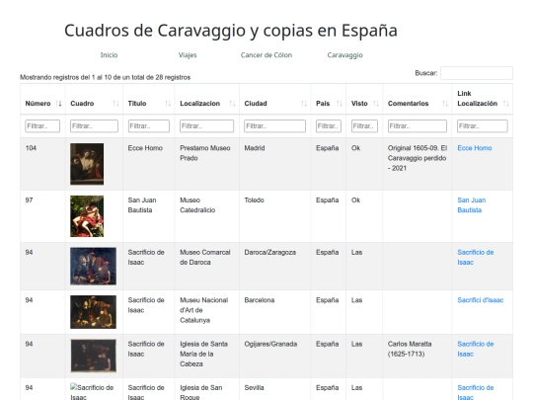Click the Ciudad column header
The image size is (533, 400).
(274, 99)
